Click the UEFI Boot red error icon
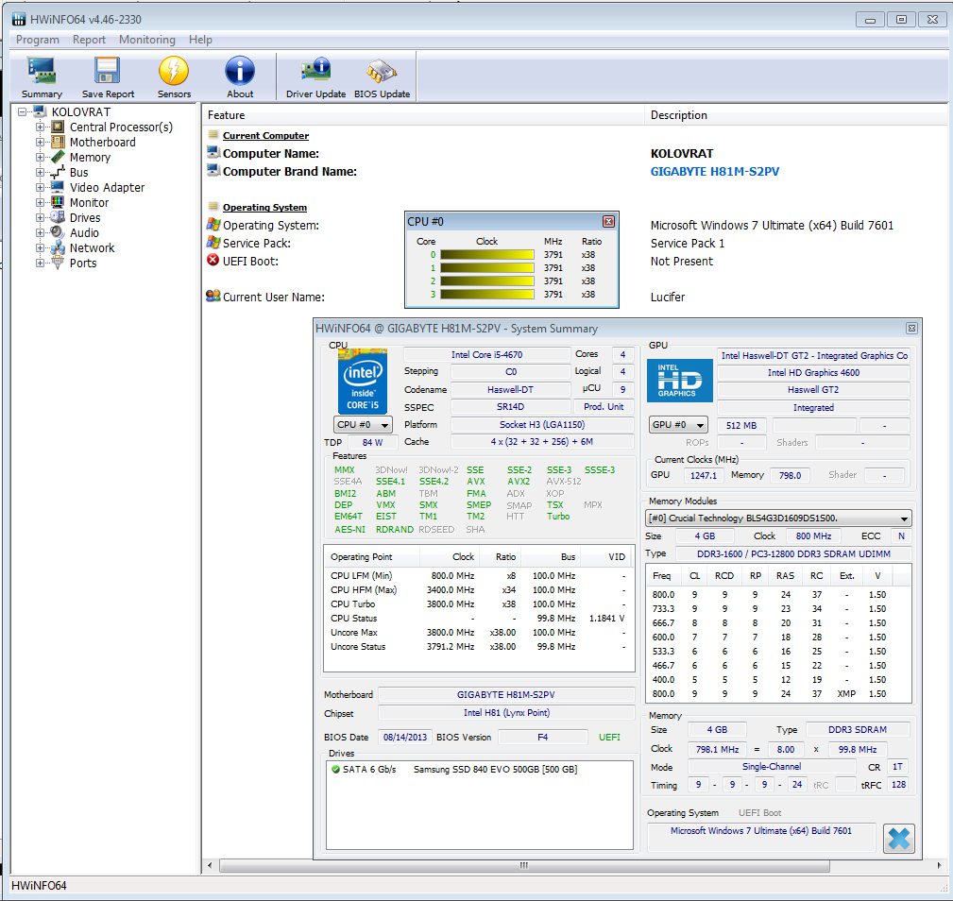The image size is (953, 901). coord(213,261)
